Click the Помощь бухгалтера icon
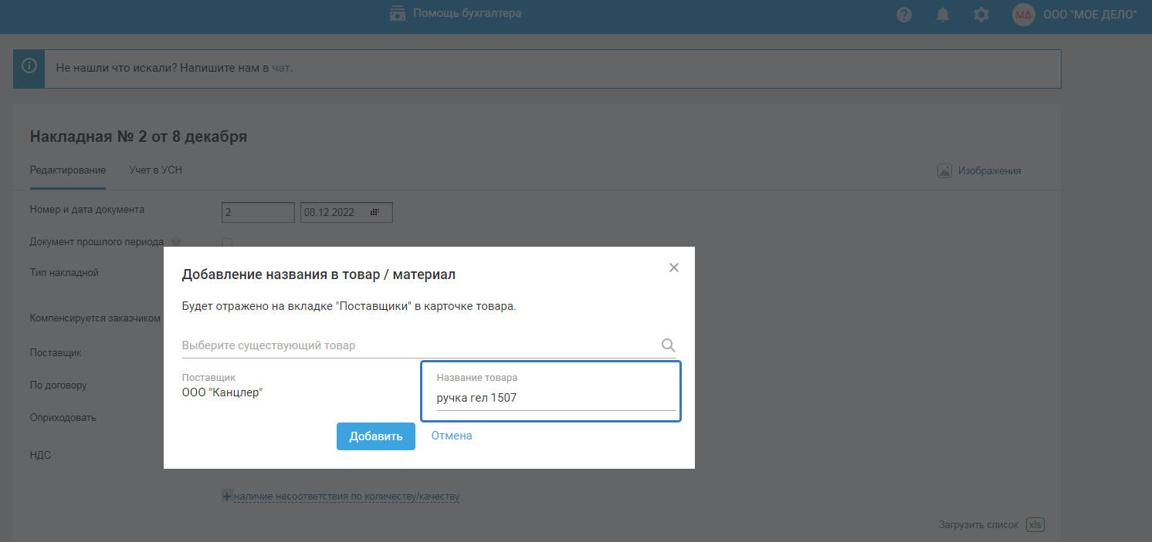This screenshot has height=542, width=1152. (x=398, y=13)
